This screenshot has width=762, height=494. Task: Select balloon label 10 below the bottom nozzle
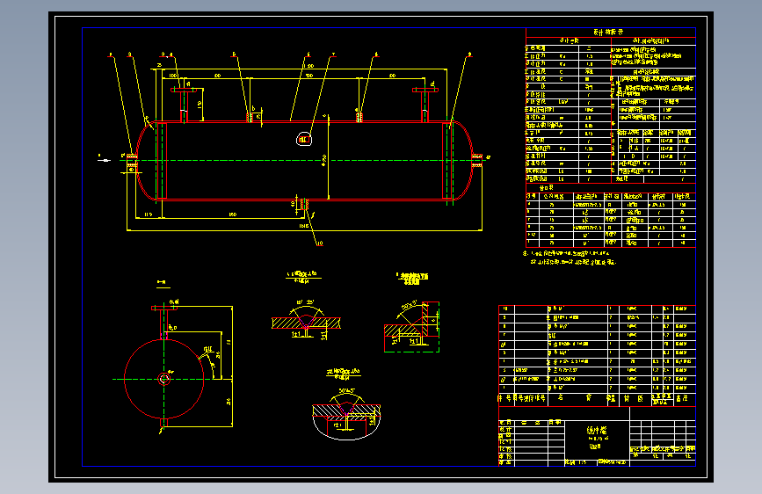pos(319,243)
